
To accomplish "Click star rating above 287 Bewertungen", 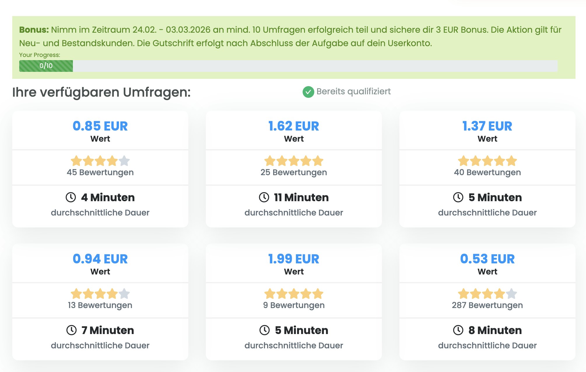I will (487, 294).
